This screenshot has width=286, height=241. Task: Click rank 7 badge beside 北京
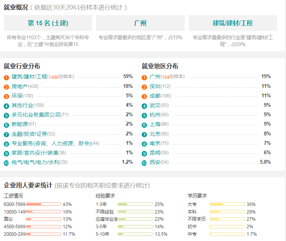144,135
